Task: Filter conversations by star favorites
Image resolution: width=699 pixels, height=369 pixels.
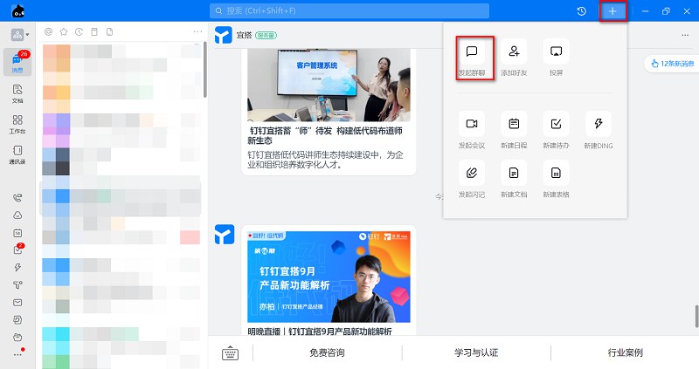Action: (x=64, y=31)
